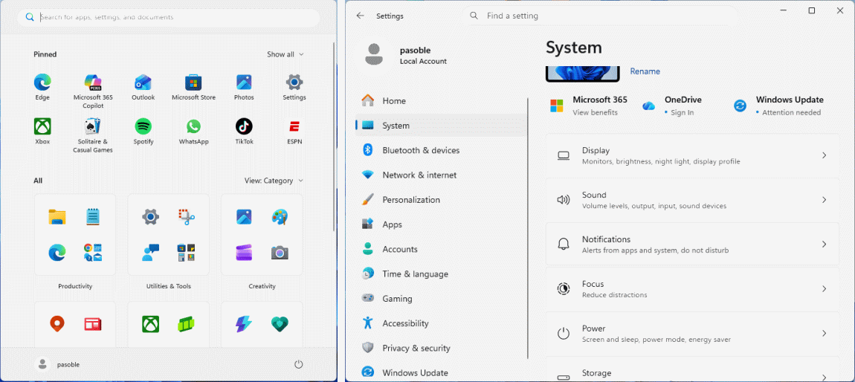Select Home in Settings sidebar
Viewport: 855px width, 382px height.
tap(441, 101)
